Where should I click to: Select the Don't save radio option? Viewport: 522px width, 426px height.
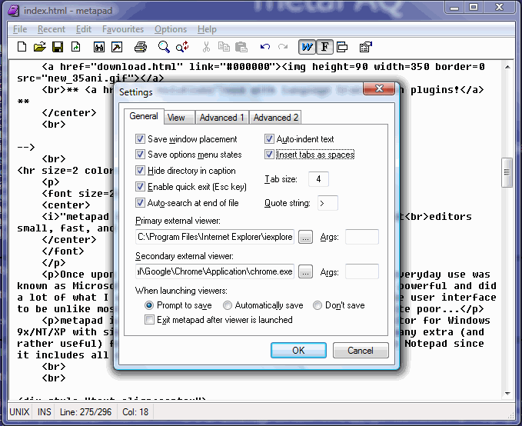coord(318,305)
